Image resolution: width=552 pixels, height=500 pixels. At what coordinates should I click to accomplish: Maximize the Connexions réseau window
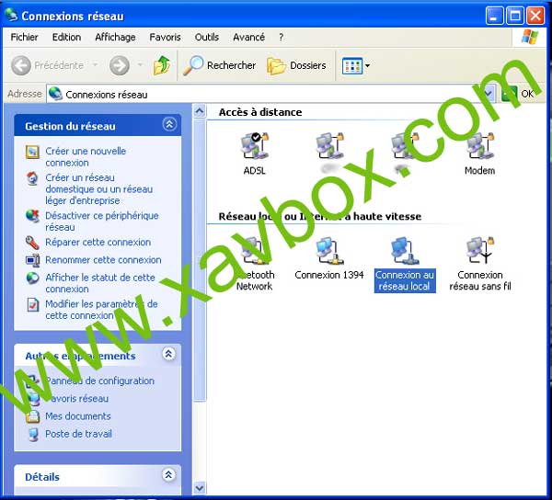[514, 17]
